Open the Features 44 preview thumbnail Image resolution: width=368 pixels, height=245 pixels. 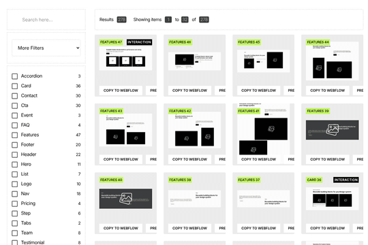[x=333, y=61]
